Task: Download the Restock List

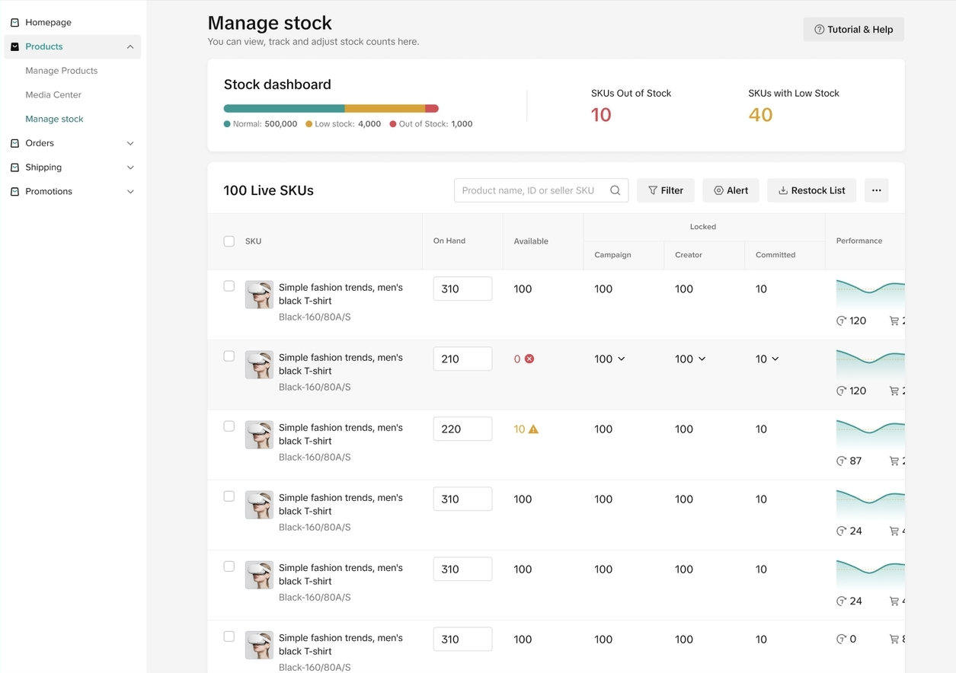Action: click(811, 190)
